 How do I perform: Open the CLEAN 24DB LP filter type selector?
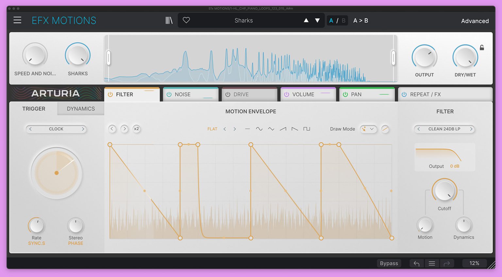click(444, 129)
